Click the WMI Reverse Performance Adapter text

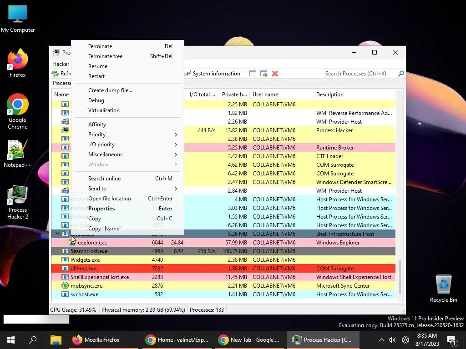click(354, 113)
